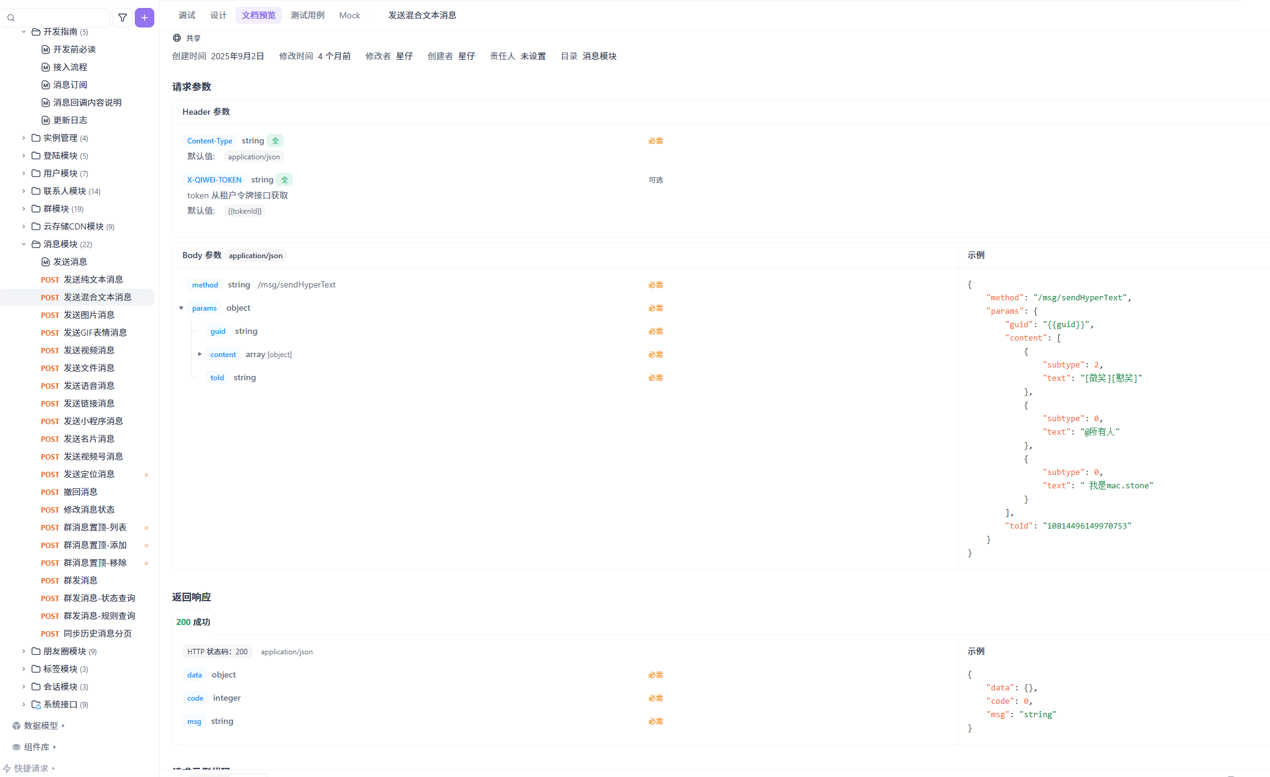The height and width of the screenshot is (777, 1270).
Task: Switch to the 调试 tab
Action: 187,15
